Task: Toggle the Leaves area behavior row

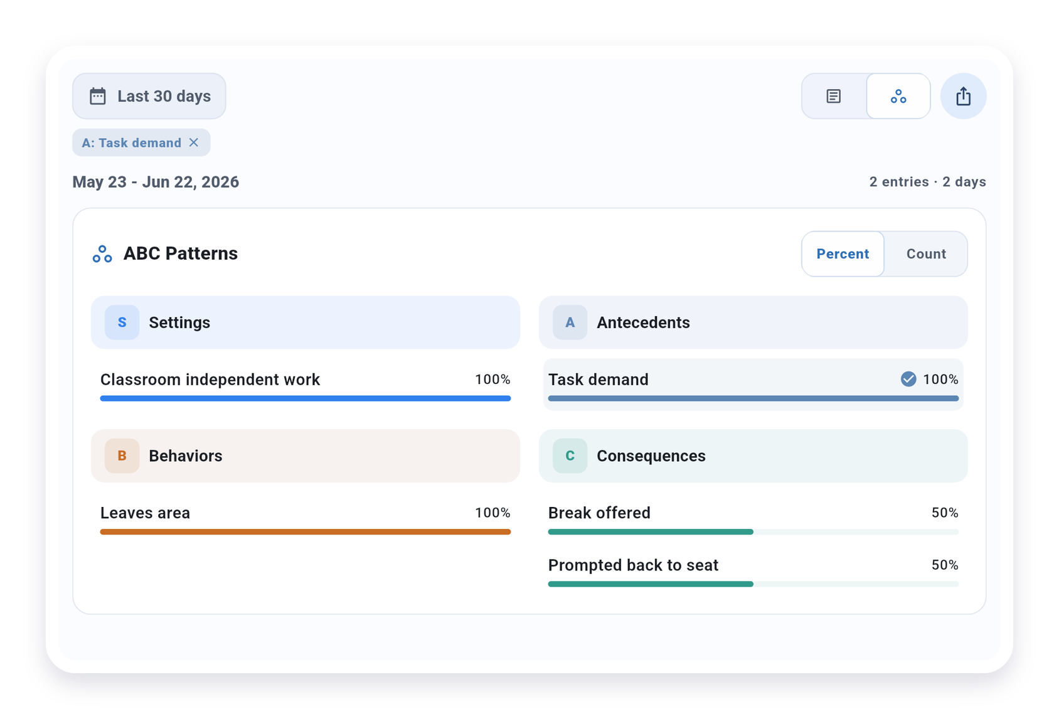Action: point(306,518)
